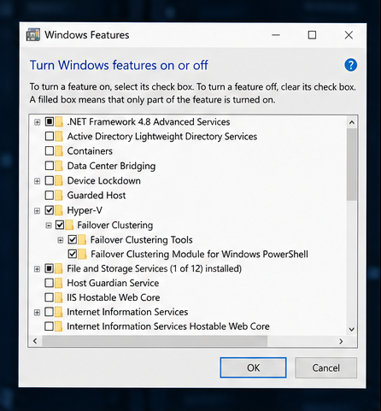Select the Guarded Host folder icon
This screenshot has width=381, height=411.
[x=59, y=196]
